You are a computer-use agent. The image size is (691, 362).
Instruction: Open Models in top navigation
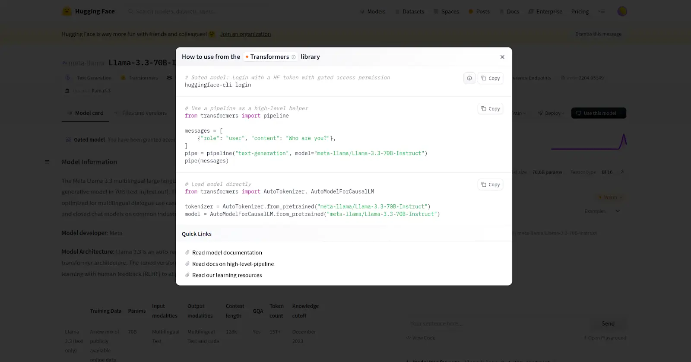click(x=372, y=12)
